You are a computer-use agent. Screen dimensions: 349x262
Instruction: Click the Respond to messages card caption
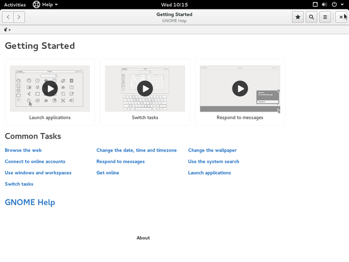(240, 118)
